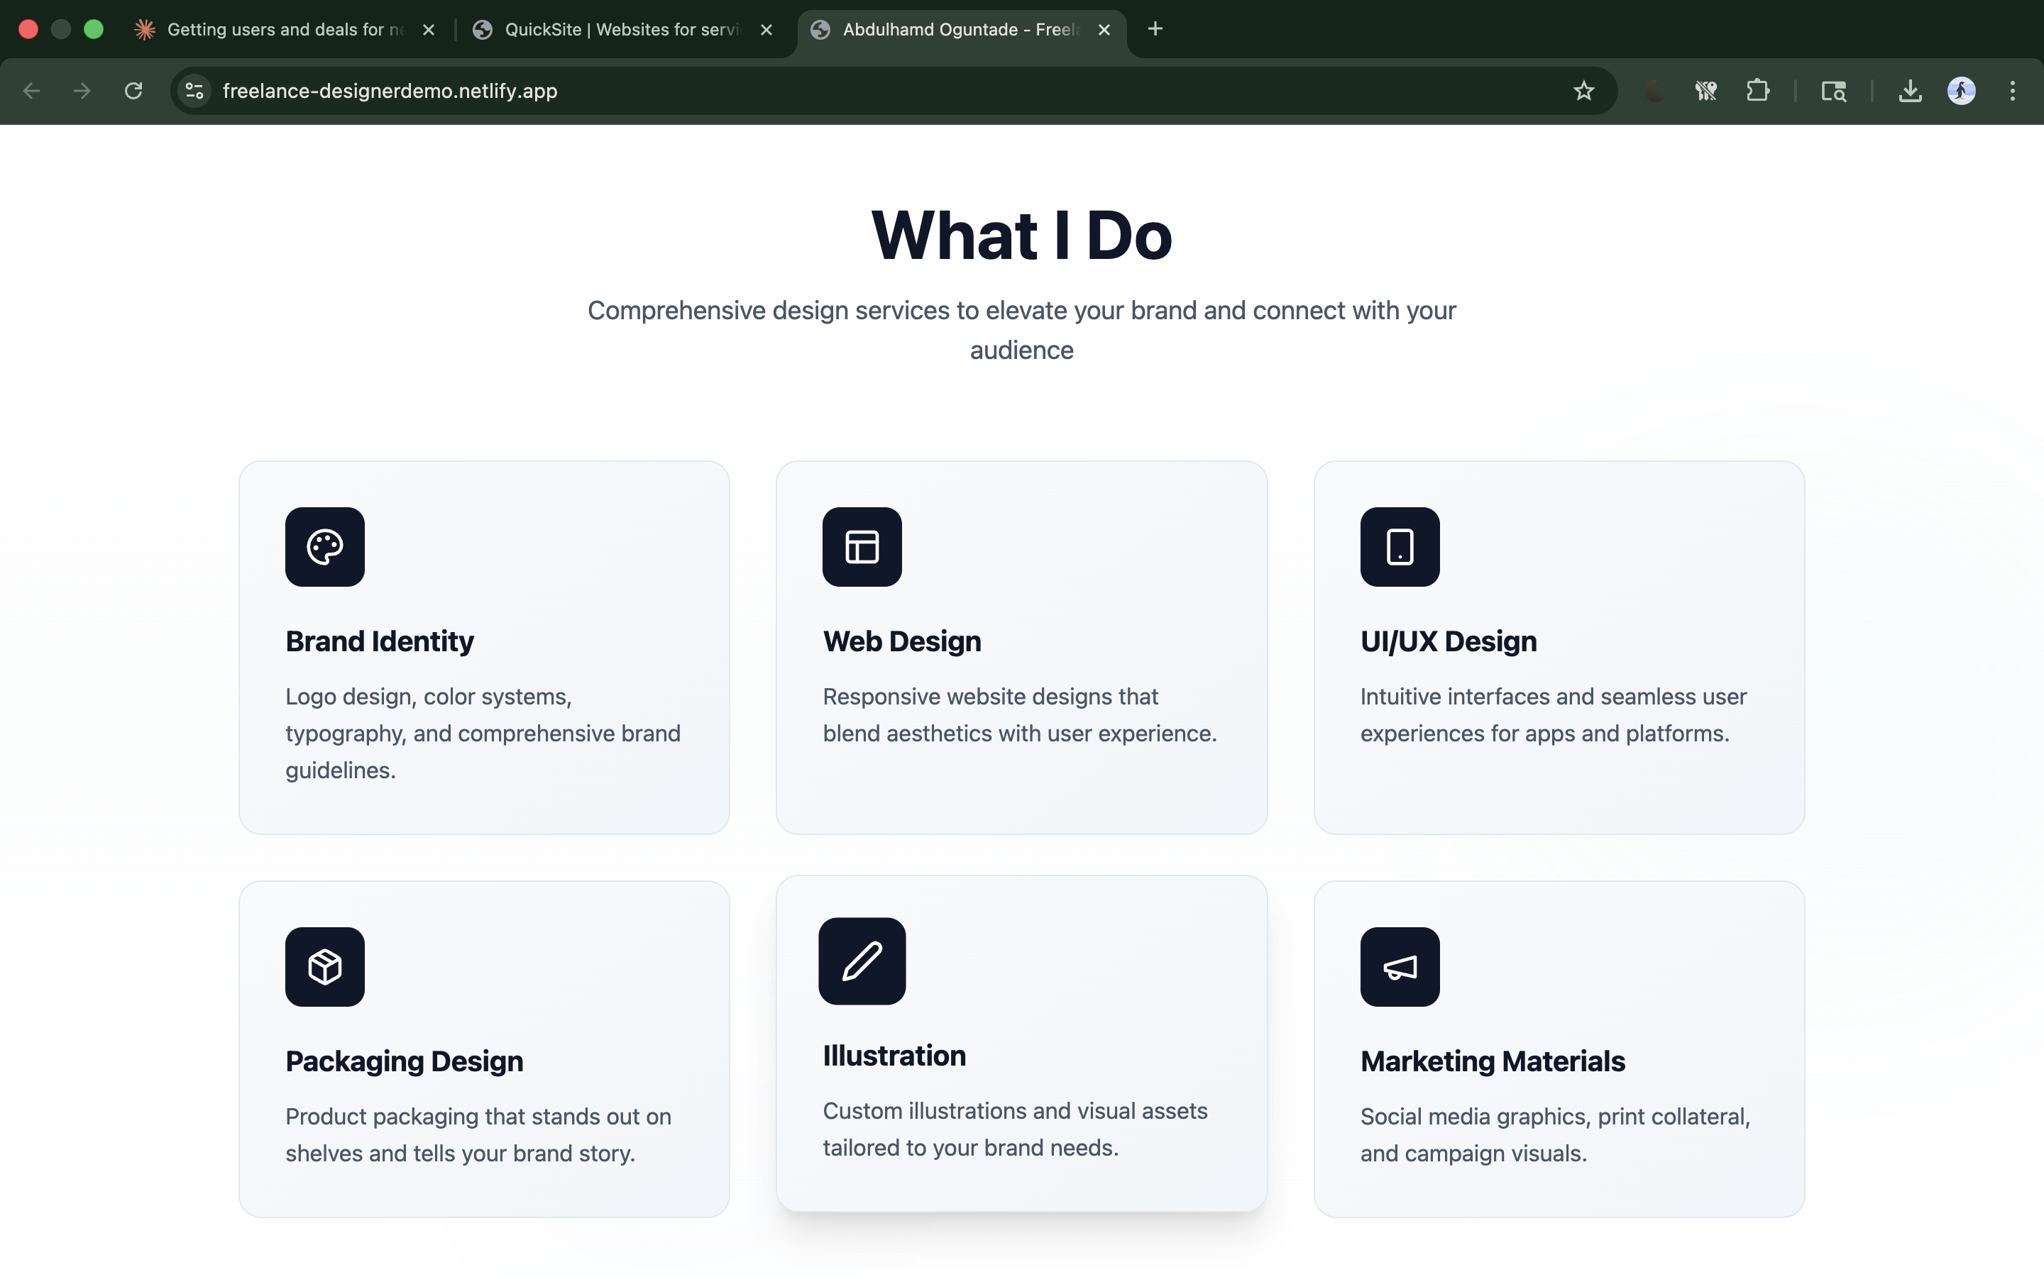The height and width of the screenshot is (1277, 2044).
Task: Click the Marketing Materials heading
Action: tap(1492, 1061)
